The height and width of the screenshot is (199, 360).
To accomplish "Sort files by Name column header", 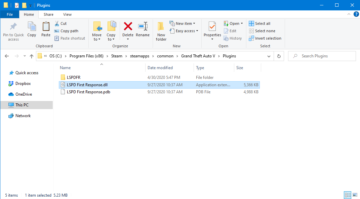I will pos(102,68).
